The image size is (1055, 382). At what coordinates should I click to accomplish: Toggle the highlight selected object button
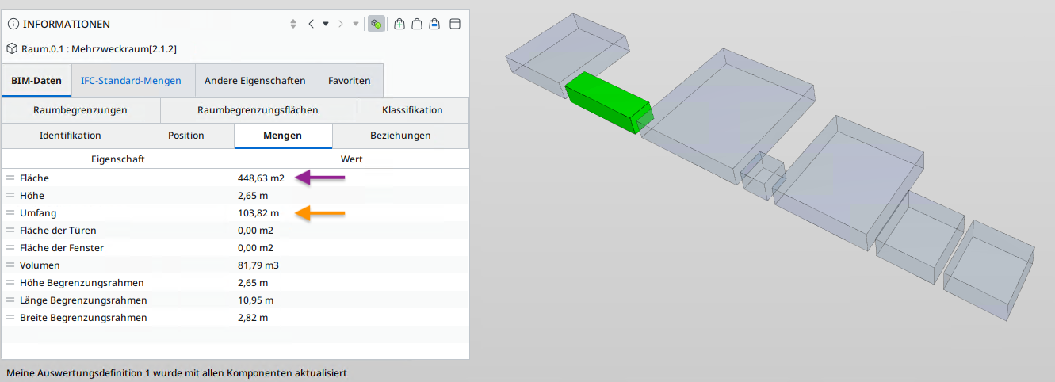click(x=377, y=24)
